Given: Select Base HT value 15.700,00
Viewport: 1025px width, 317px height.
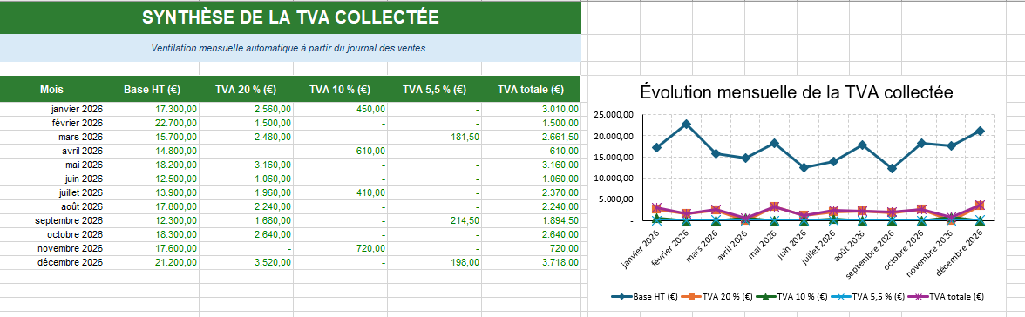Looking at the screenshot, I should pyautogui.click(x=152, y=137).
